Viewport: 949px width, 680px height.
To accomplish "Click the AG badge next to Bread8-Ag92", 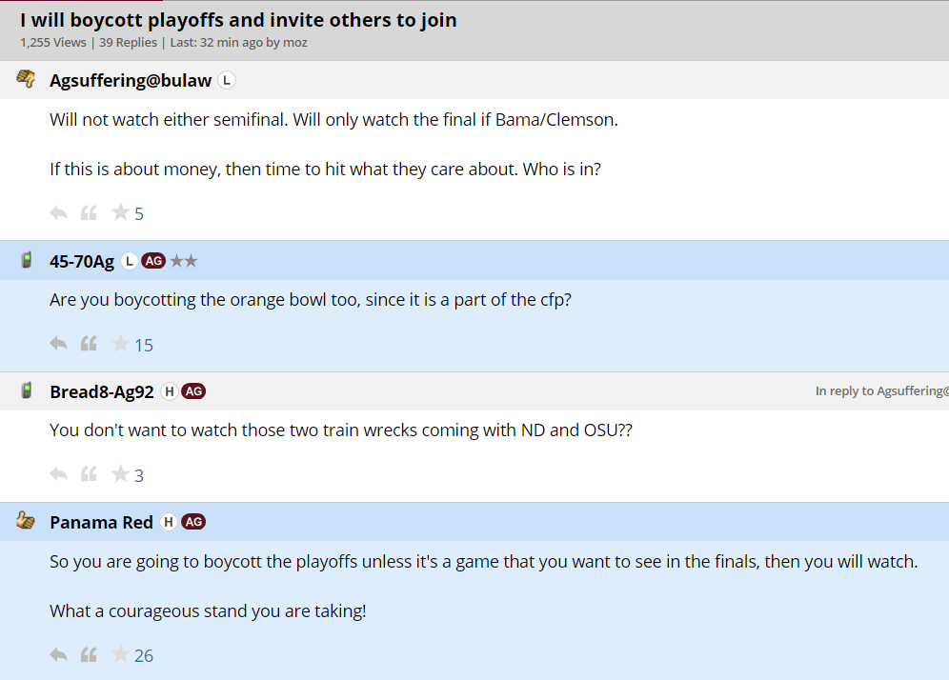I will [x=193, y=391].
